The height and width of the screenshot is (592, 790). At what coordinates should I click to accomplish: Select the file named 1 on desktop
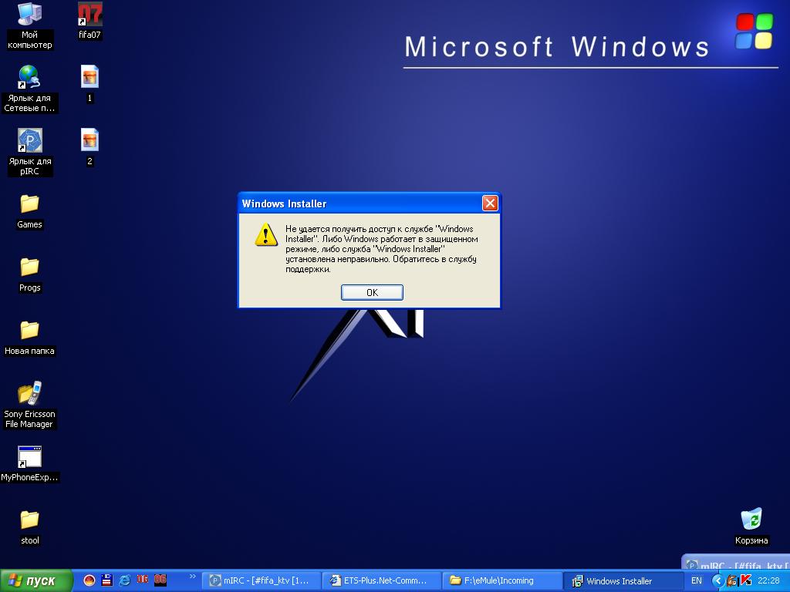click(x=89, y=78)
